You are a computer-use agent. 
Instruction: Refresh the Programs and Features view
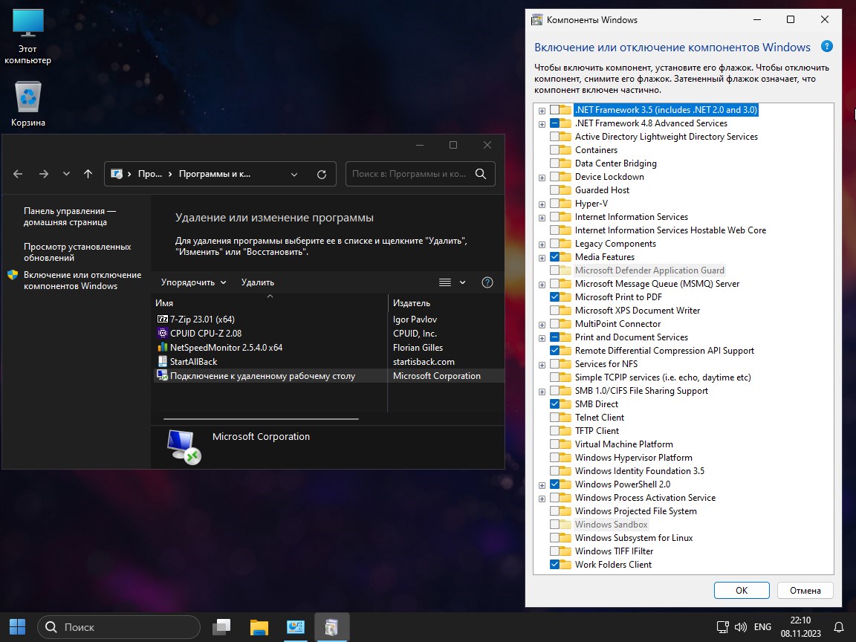coord(322,173)
